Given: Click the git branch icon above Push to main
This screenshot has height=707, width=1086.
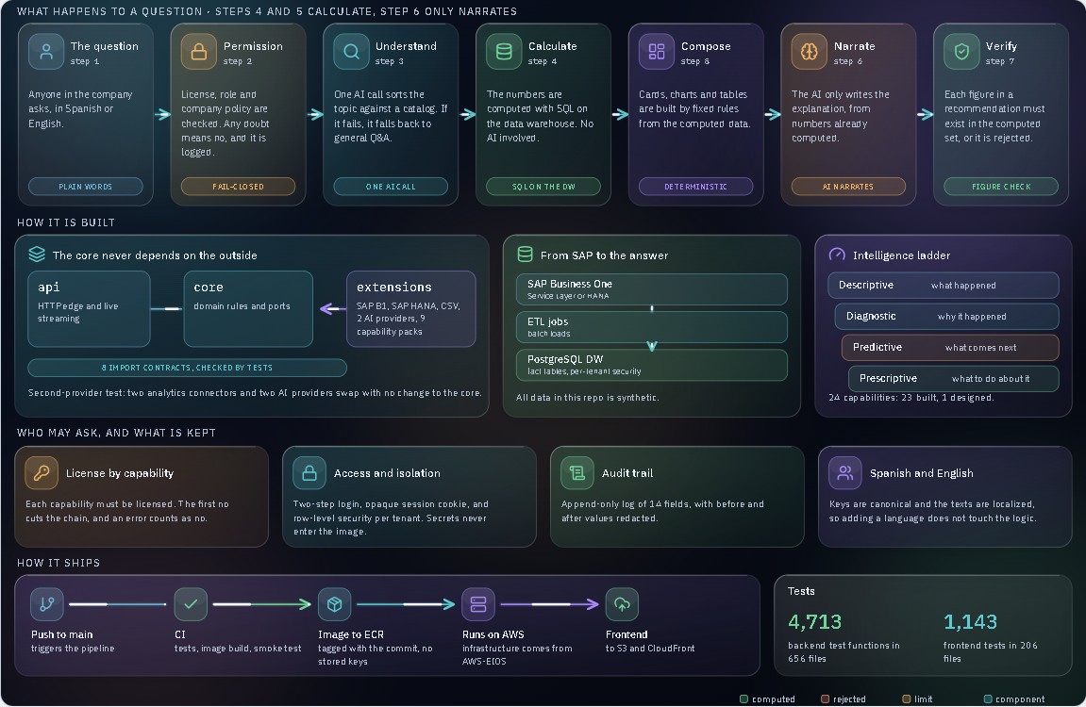Looking at the screenshot, I should pyautogui.click(x=47, y=604).
